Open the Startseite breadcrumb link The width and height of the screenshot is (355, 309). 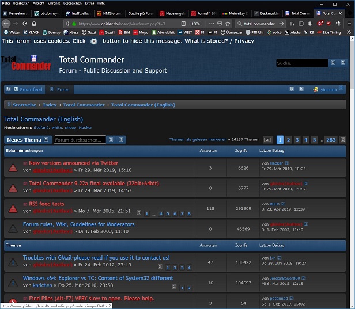pos(24,105)
